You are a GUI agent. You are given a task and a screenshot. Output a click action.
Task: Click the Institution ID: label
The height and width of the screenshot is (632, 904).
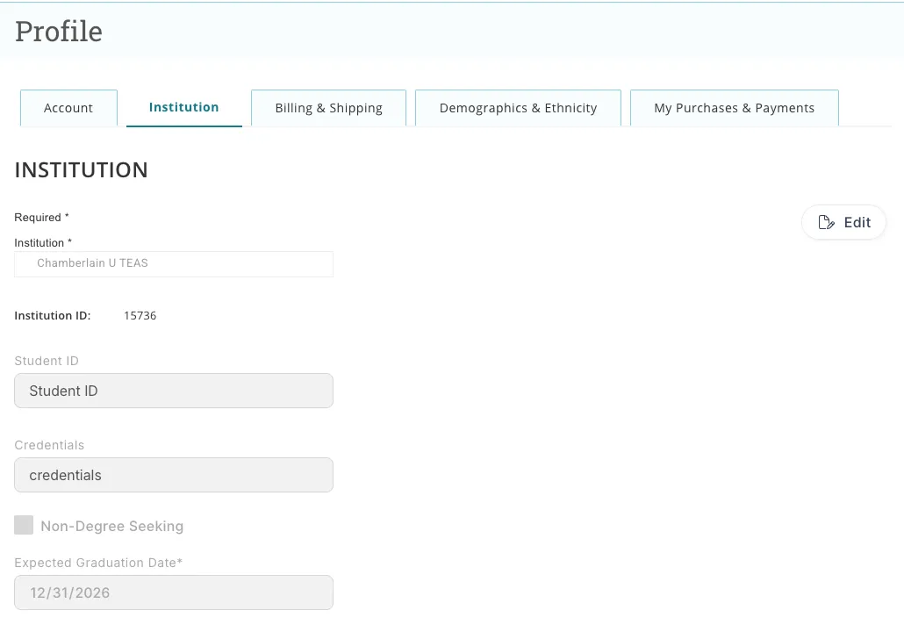(x=53, y=315)
